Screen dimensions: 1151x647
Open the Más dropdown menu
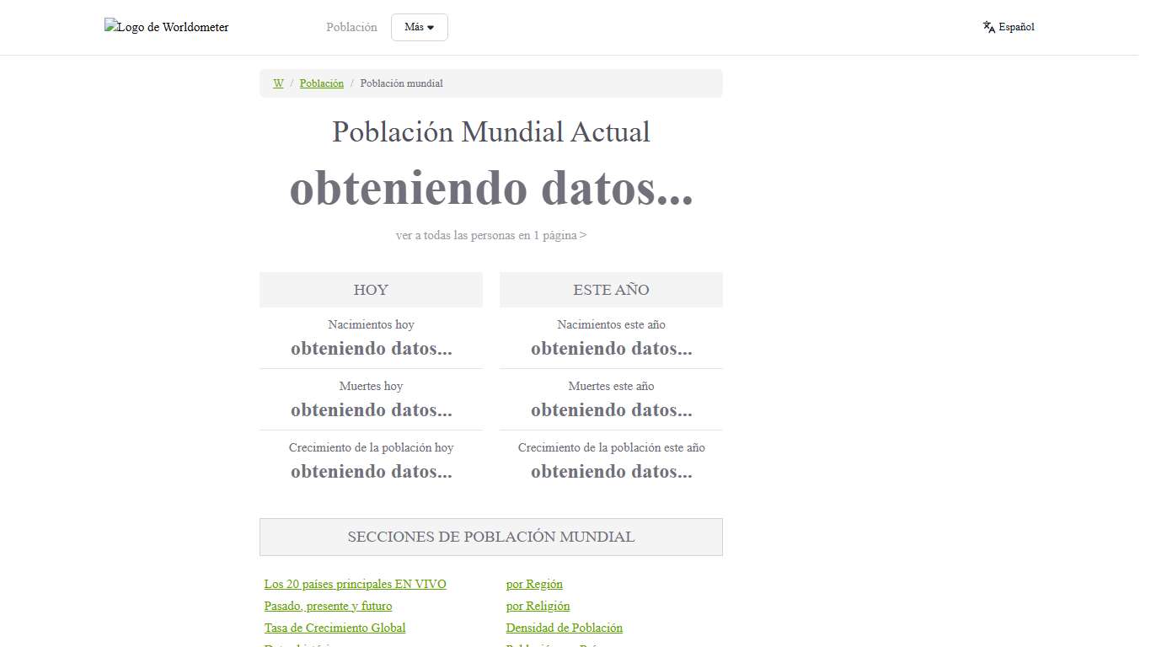click(419, 27)
